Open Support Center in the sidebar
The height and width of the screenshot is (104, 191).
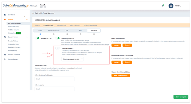13,37
